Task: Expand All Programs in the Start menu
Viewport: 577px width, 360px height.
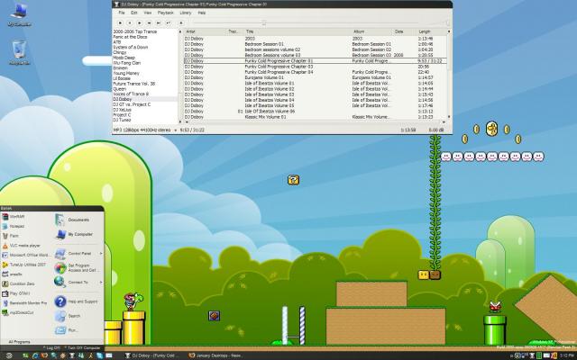Action: 19,342
